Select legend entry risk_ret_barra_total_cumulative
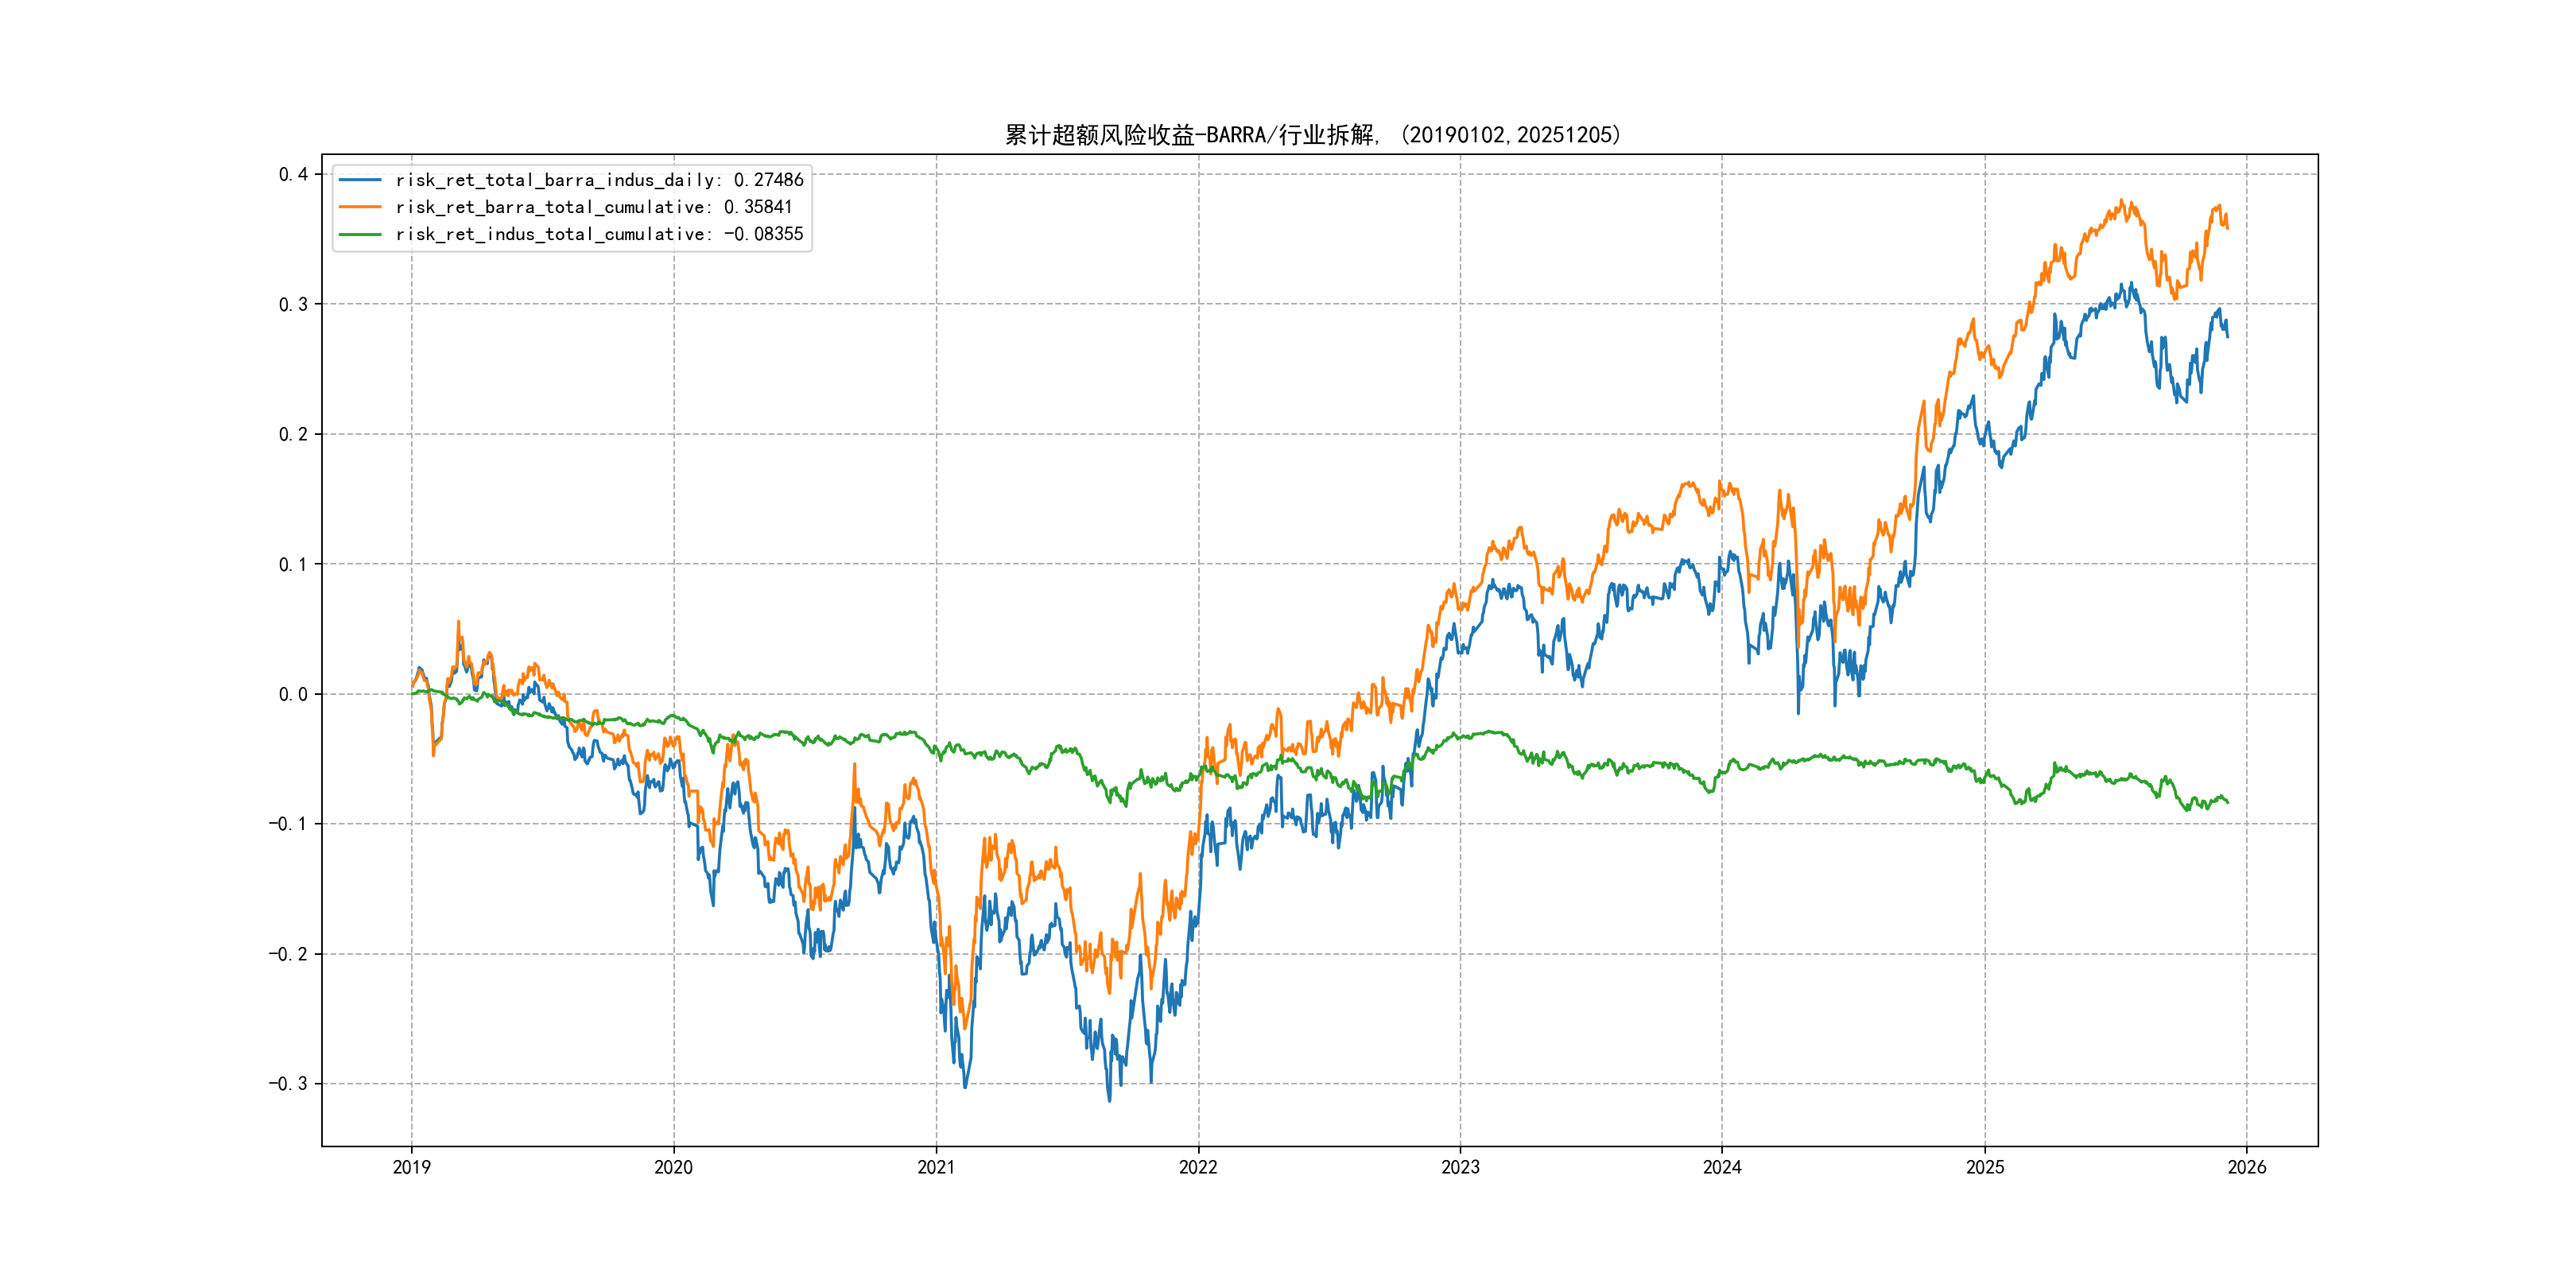 [593, 207]
